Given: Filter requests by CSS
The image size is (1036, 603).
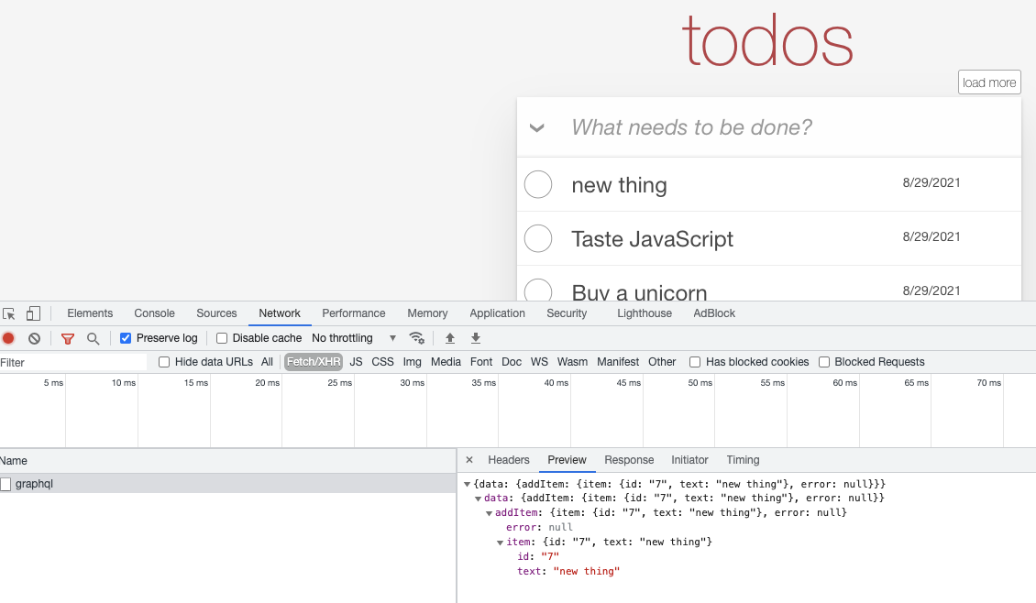Looking at the screenshot, I should [x=382, y=362].
